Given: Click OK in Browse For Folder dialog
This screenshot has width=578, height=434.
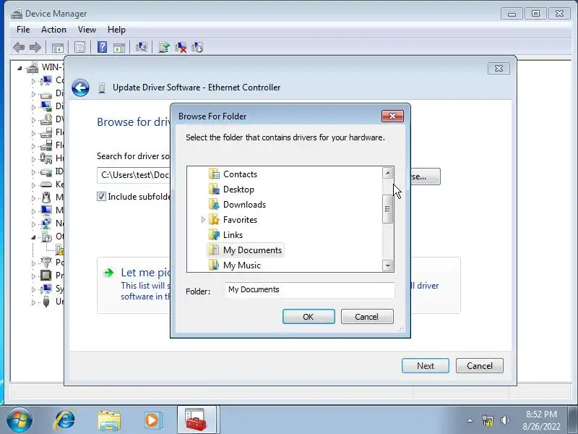Looking at the screenshot, I should [x=309, y=317].
